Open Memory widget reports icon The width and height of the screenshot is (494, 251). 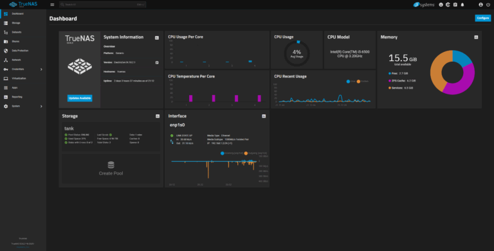476,37
